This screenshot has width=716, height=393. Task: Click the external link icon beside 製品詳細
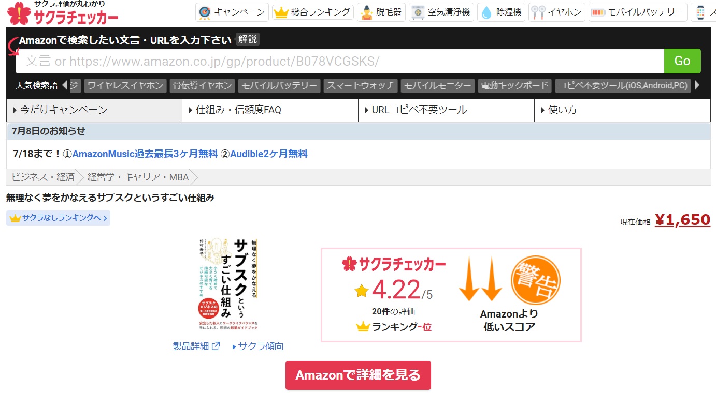coord(216,346)
